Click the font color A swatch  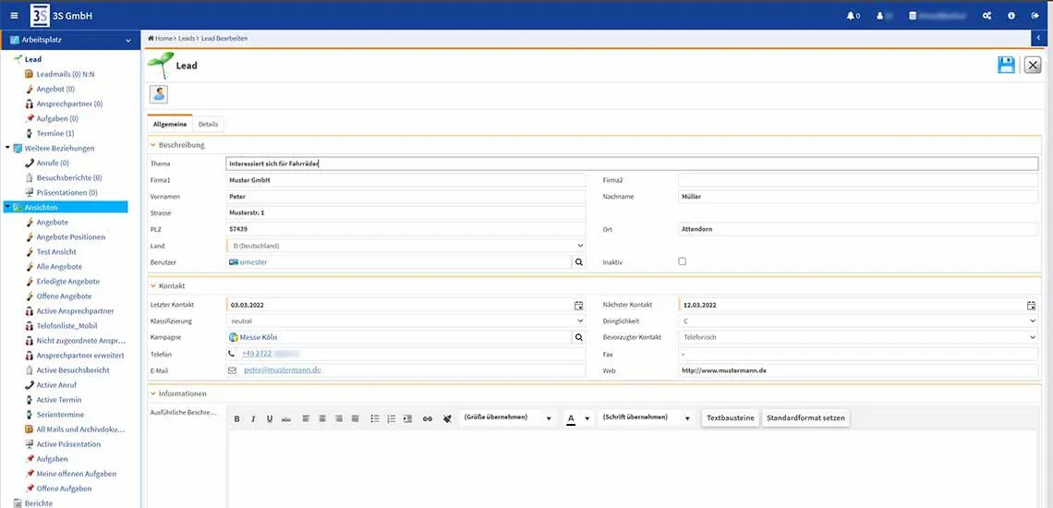click(x=572, y=418)
